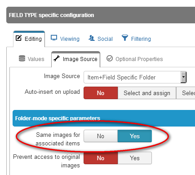Enable Yes for Same images for associated items
Viewport: 195px width, 175px height.
coord(135,136)
